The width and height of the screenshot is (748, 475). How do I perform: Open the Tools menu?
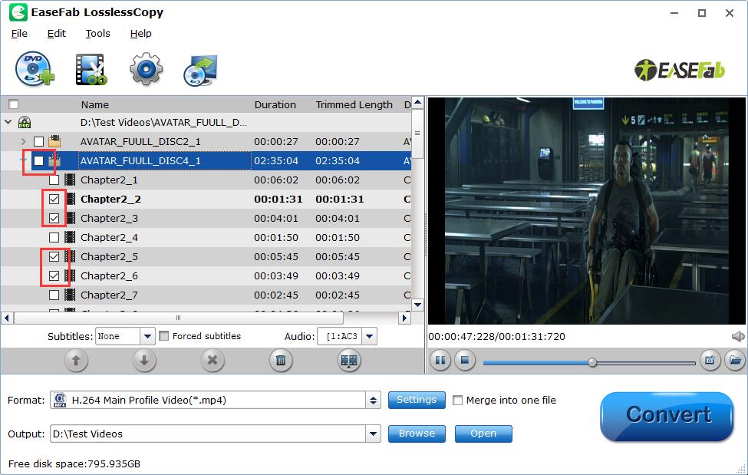(97, 34)
